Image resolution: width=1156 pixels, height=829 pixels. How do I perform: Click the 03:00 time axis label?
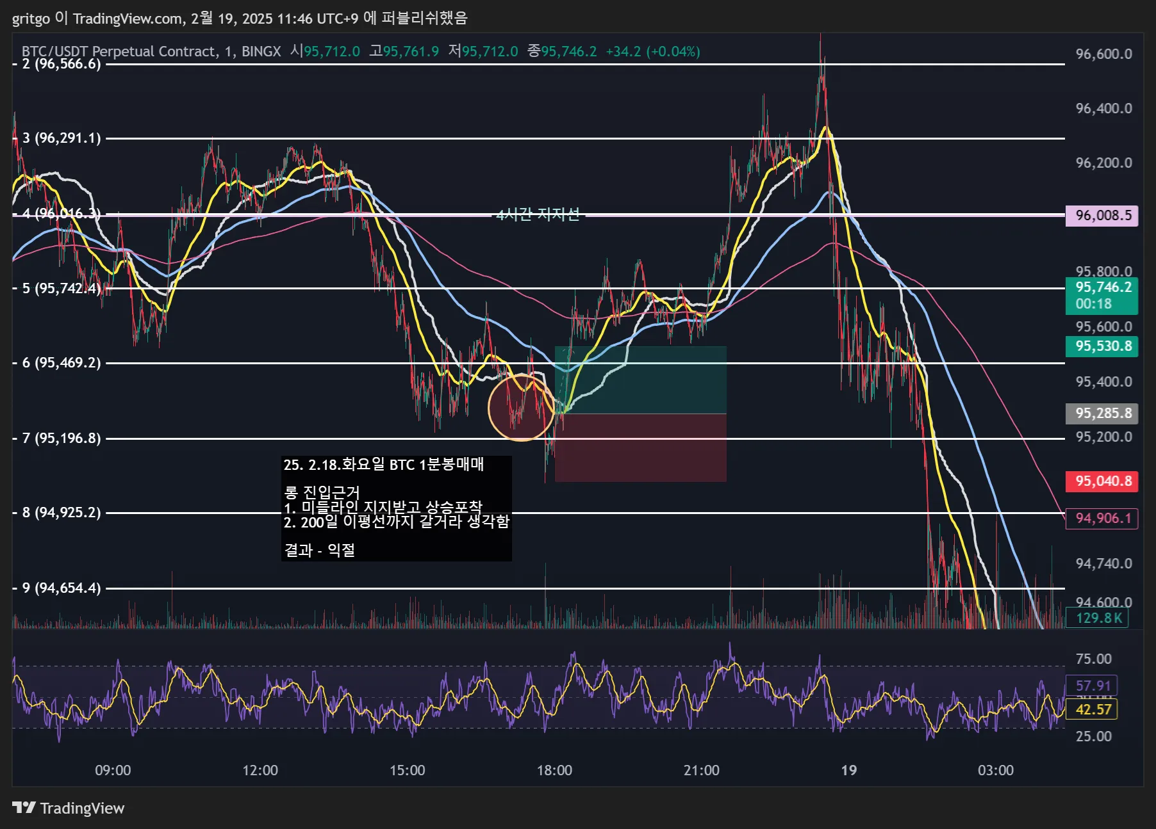[996, 770]
